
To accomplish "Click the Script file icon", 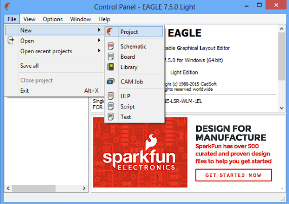I will [x=111, y=106].
